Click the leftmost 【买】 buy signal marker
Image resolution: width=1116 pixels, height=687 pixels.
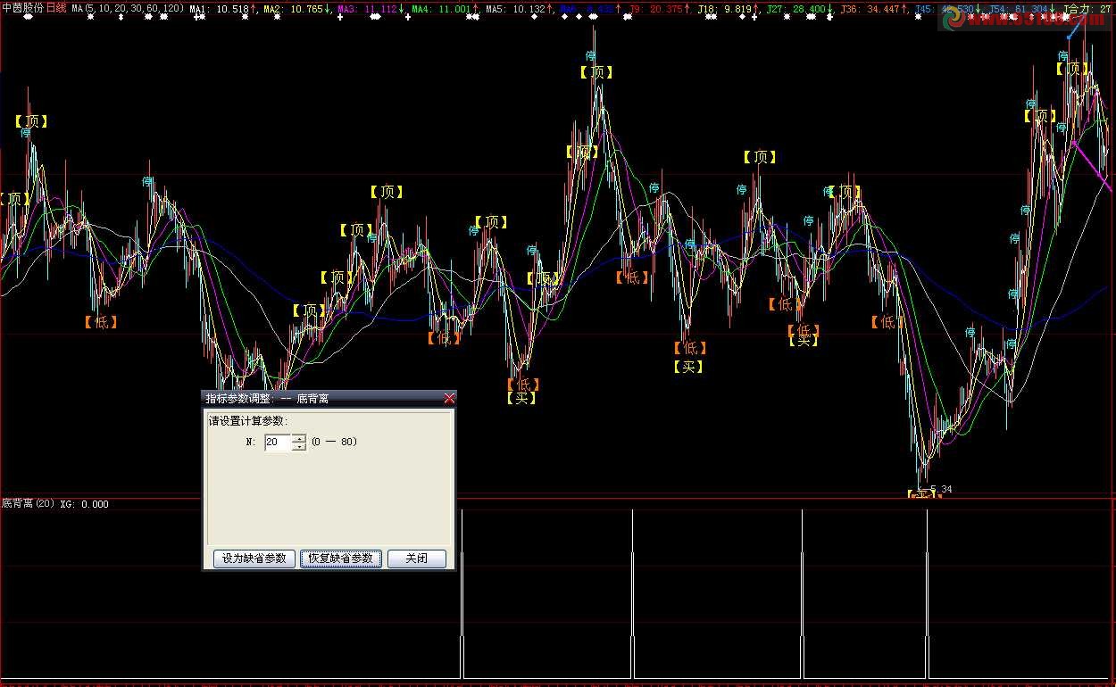tap(521, 399)
